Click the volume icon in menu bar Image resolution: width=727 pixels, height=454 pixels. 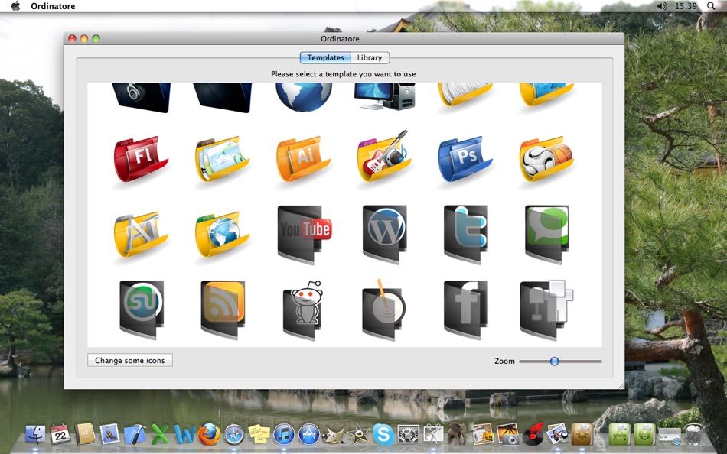(662, 6)
